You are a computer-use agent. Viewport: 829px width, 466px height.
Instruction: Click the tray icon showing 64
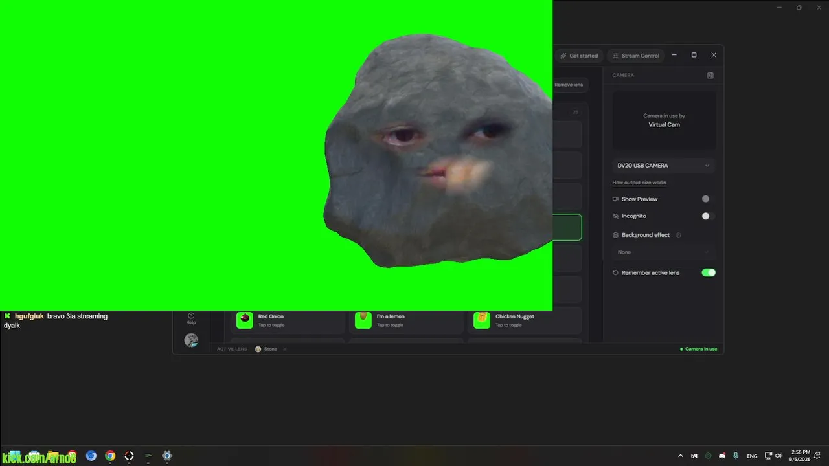(x=694, y=456)
